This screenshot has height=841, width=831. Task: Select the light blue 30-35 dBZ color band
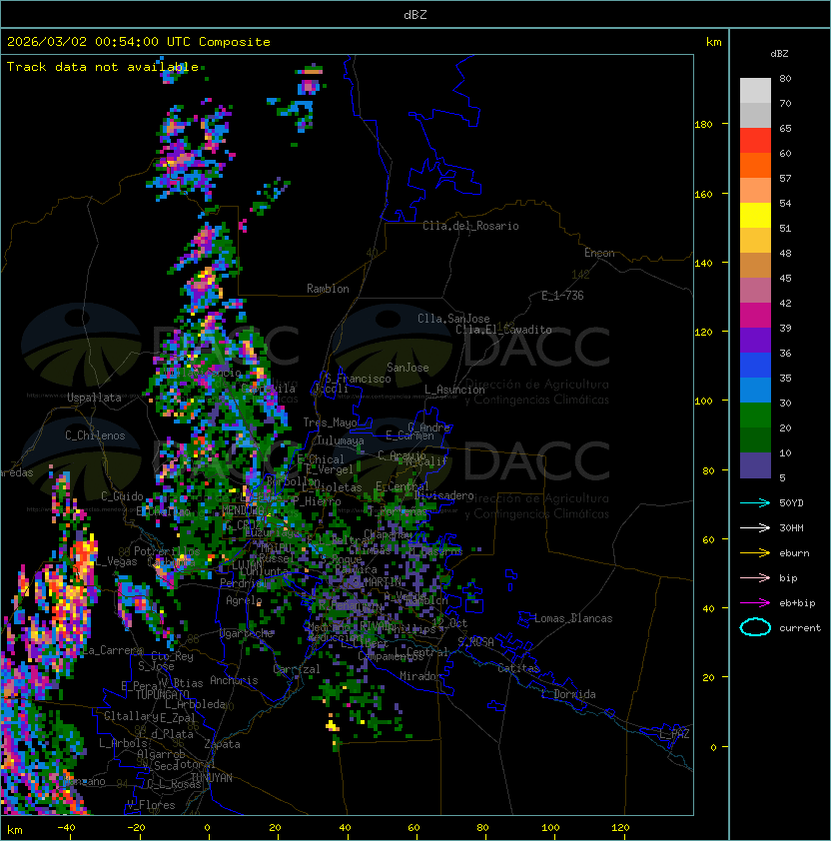[755, 391]
